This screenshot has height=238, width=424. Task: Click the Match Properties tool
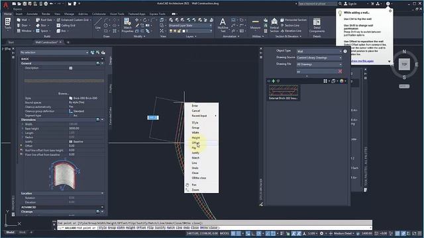click(127, 25)
